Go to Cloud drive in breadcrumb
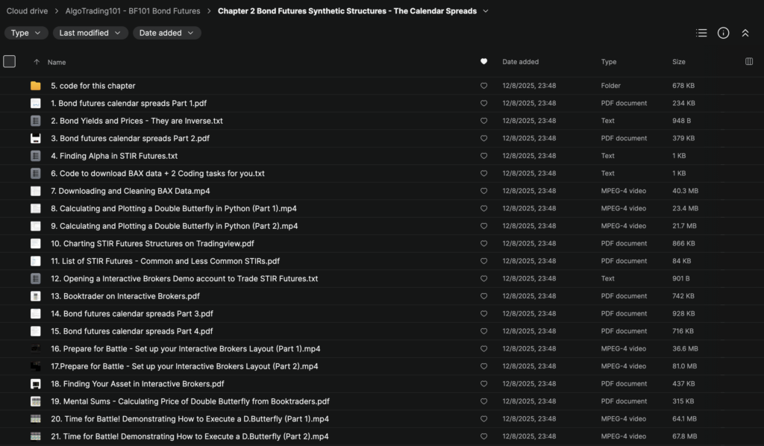The image size is (764, 446). coord(29,11)
